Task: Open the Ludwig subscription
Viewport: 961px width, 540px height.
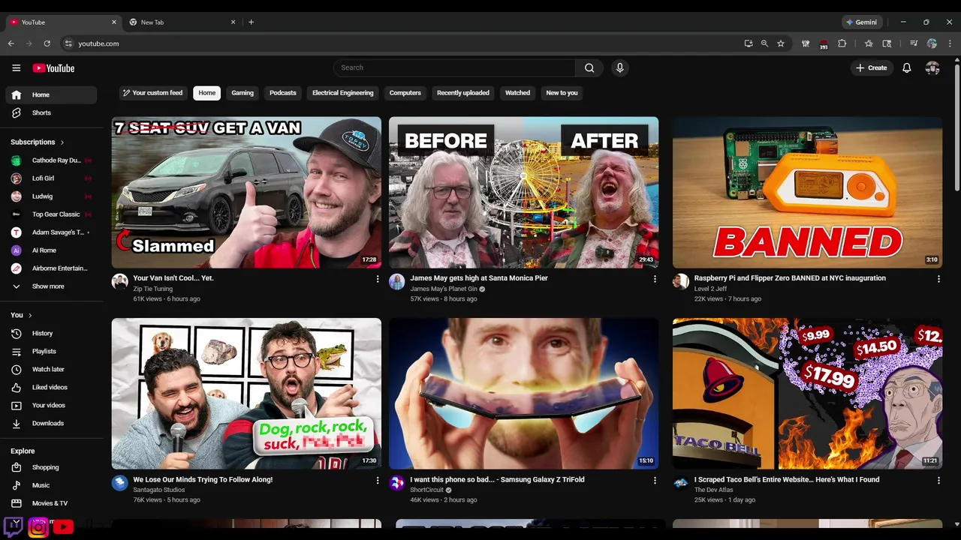Action: point(51,196)
